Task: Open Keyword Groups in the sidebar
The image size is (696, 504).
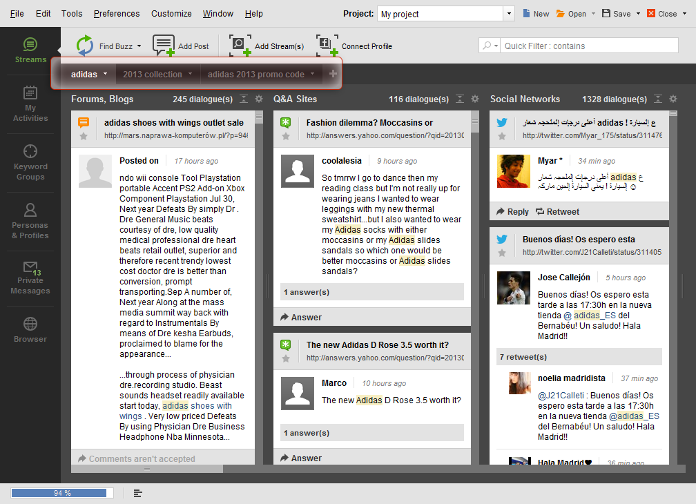Action: tap(30, 162)
